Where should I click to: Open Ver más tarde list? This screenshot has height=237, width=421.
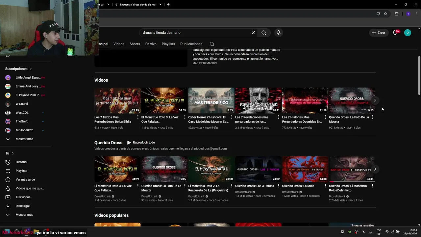pyautogui.click(x=25, y=180)
